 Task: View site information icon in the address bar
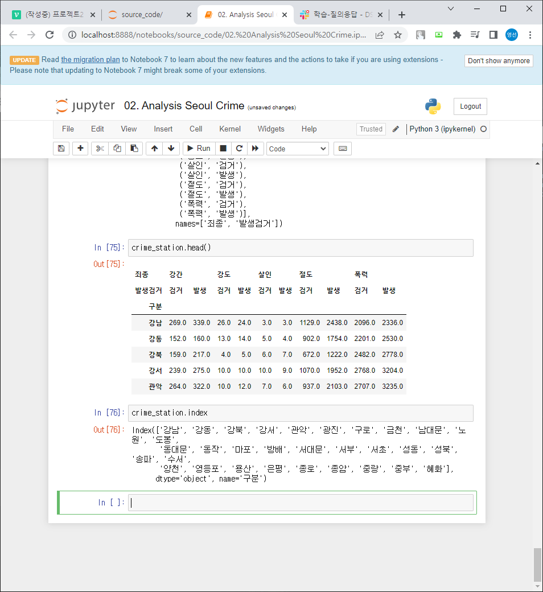72,35
